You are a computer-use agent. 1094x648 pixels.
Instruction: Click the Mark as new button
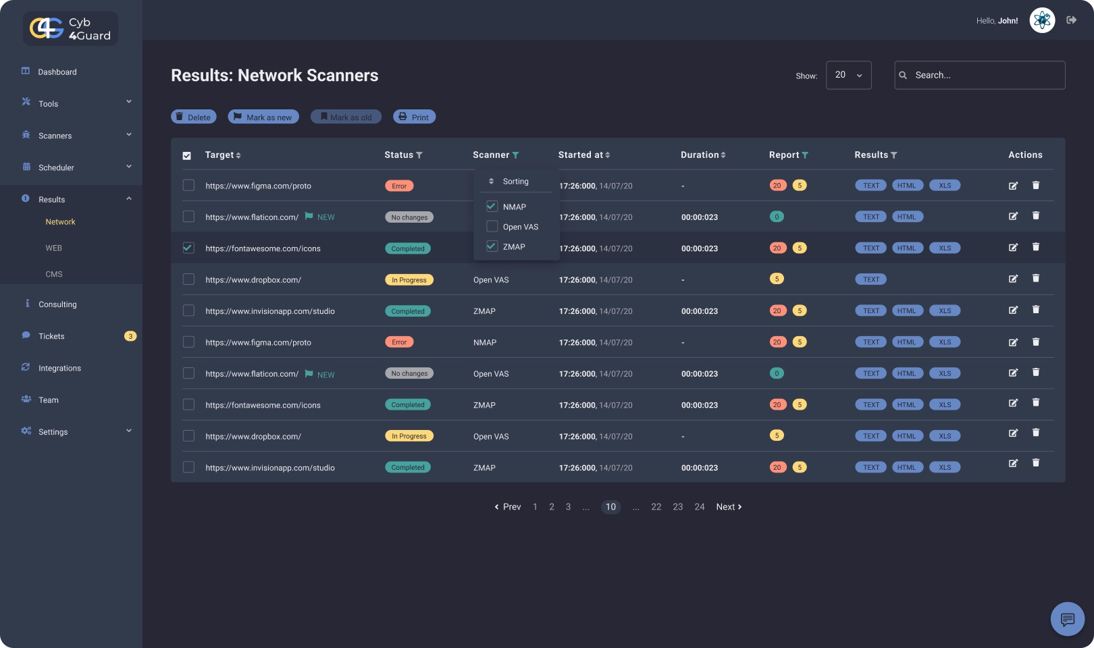coord(263,117)
